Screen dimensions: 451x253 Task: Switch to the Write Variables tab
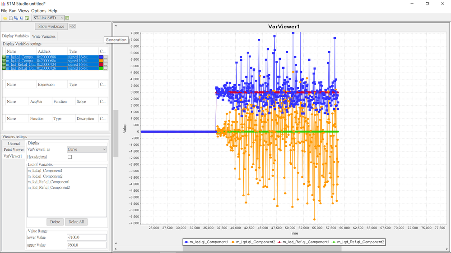coord(44,36)
